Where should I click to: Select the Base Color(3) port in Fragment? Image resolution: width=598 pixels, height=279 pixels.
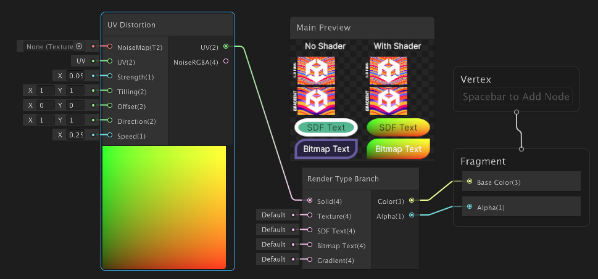[x=470, y=182]
